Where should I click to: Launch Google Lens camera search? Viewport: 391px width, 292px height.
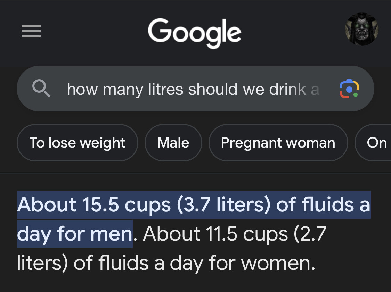pyautogui.click(x=349, y=89)
